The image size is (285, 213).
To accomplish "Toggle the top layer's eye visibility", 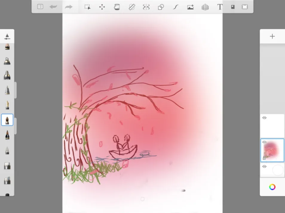I will point(264,118).
